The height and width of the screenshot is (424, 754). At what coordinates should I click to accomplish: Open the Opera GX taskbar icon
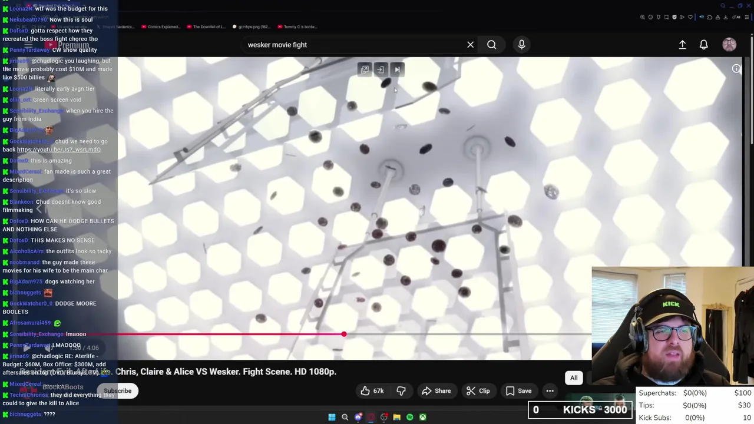point(371,417)
